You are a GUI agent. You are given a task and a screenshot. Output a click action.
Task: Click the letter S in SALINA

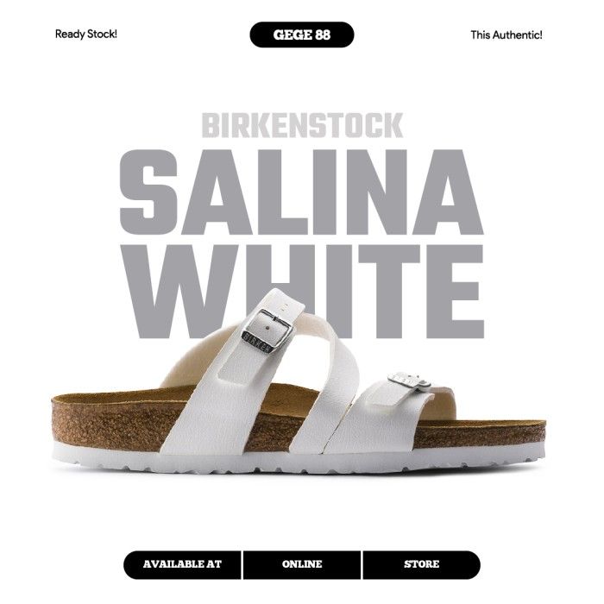[x=148, y=192]
